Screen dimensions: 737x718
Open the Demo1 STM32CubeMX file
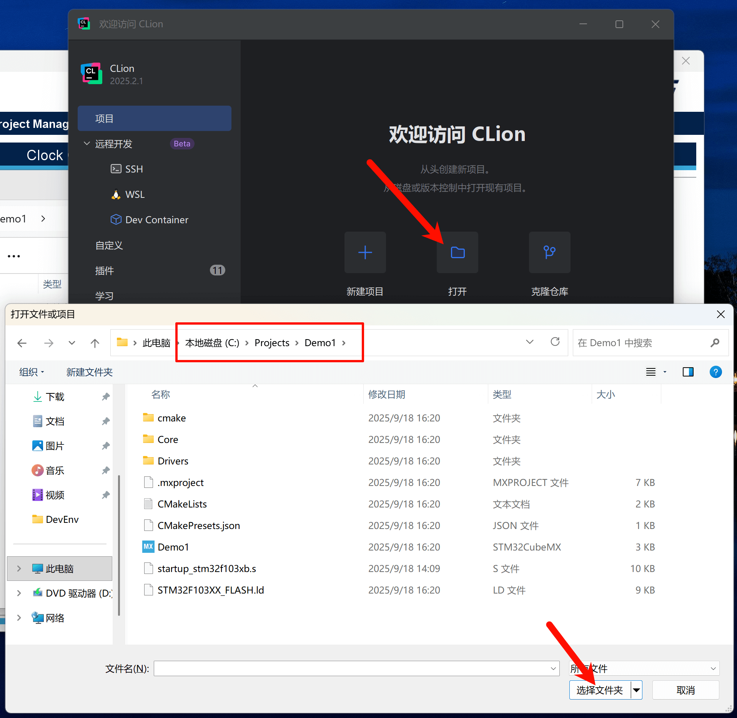tap(173, 547)
